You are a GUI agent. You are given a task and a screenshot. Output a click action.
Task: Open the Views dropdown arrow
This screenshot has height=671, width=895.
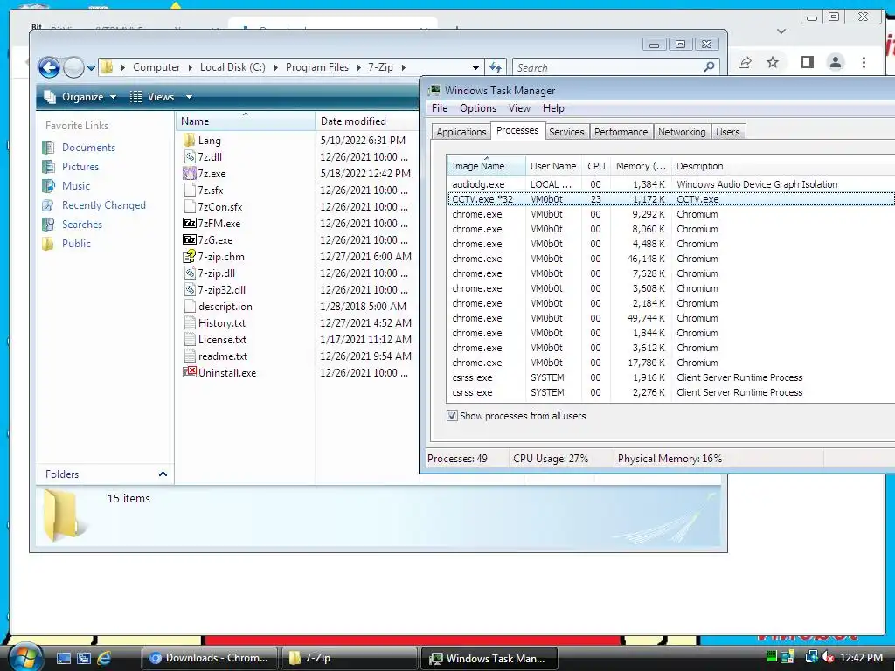coord(189,97)
